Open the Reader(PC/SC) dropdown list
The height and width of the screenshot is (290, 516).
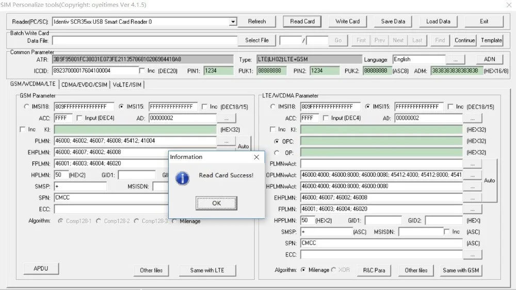tap(233, 22)
